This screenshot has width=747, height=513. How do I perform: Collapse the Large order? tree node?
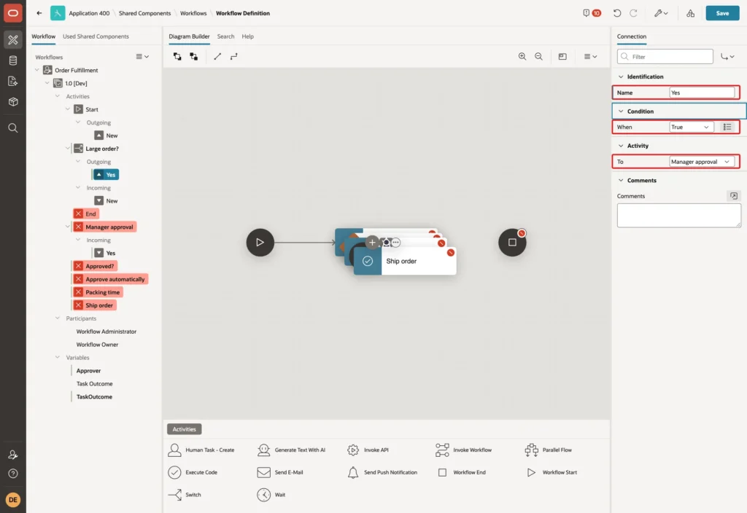68,149
